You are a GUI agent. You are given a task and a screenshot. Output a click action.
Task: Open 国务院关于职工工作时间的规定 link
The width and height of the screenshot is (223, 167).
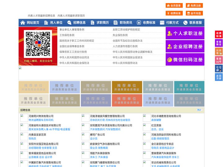pos(77,41)
